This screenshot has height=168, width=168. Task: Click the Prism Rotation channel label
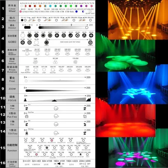[x=12, y=69]
